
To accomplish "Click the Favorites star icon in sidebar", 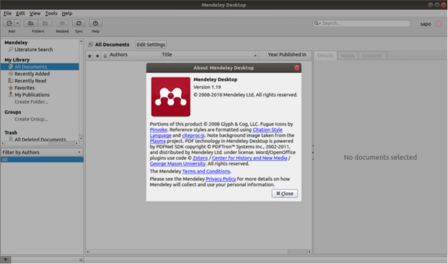I will click(x=11, y=87).
